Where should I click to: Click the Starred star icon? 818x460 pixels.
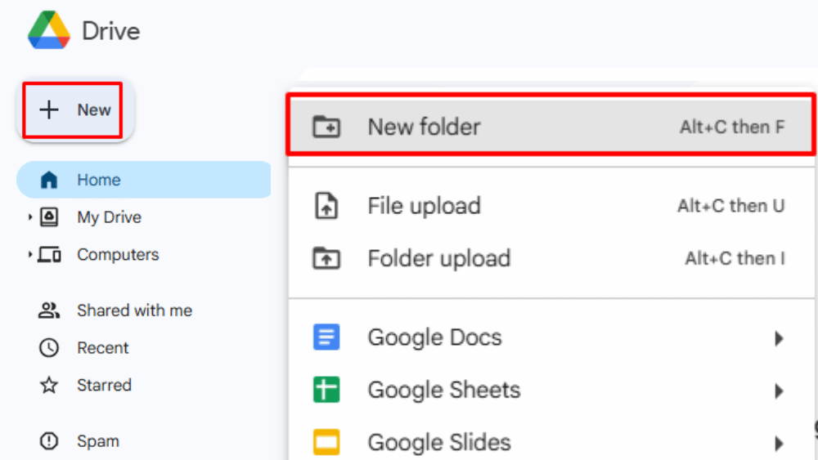tap(49, 386)
